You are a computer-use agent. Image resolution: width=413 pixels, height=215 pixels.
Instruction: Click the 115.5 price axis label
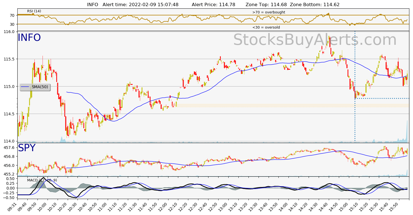point(10,59)
